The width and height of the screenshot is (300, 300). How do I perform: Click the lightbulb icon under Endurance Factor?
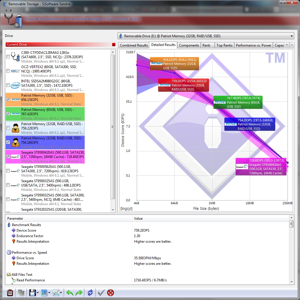(x=14, y=242)
